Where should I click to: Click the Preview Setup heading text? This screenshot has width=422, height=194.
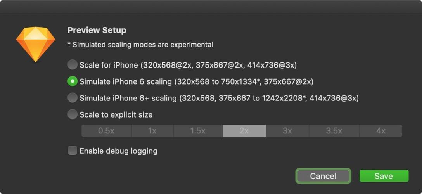(97, 30)
